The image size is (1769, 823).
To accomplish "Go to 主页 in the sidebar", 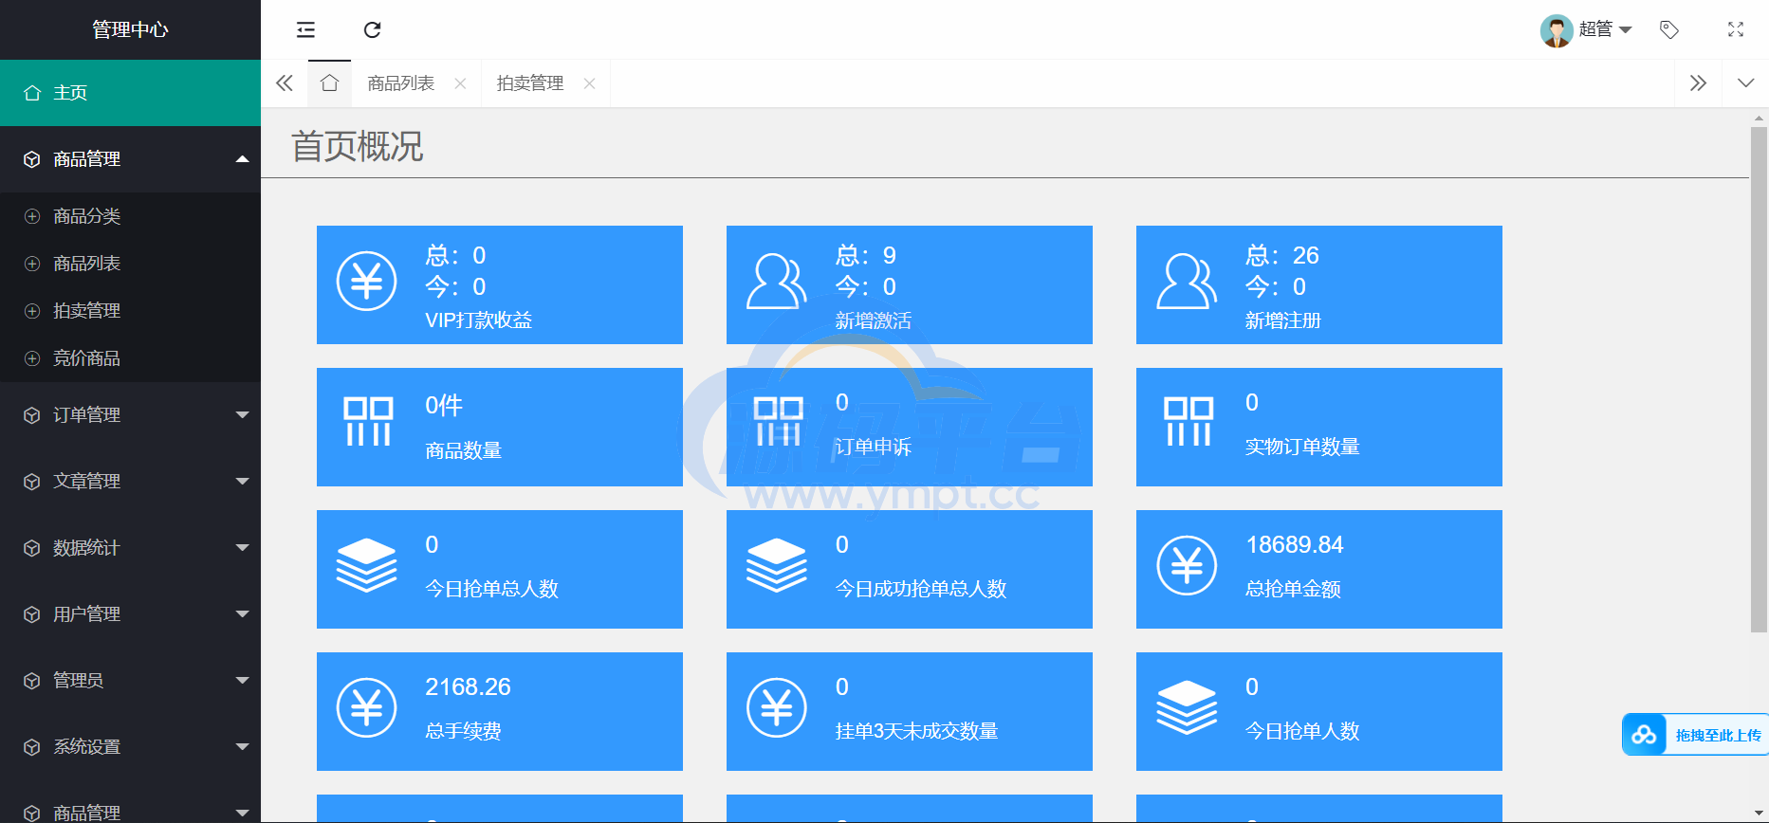I will (x=130, y=93).
